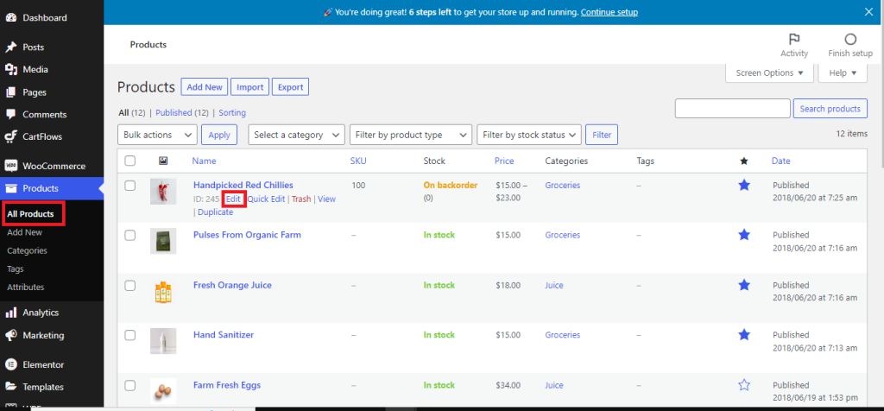Screen dimensions: 884x411
Task: Select the Pulses From Organic Farm checkbox
Action: tap(130, 235)
